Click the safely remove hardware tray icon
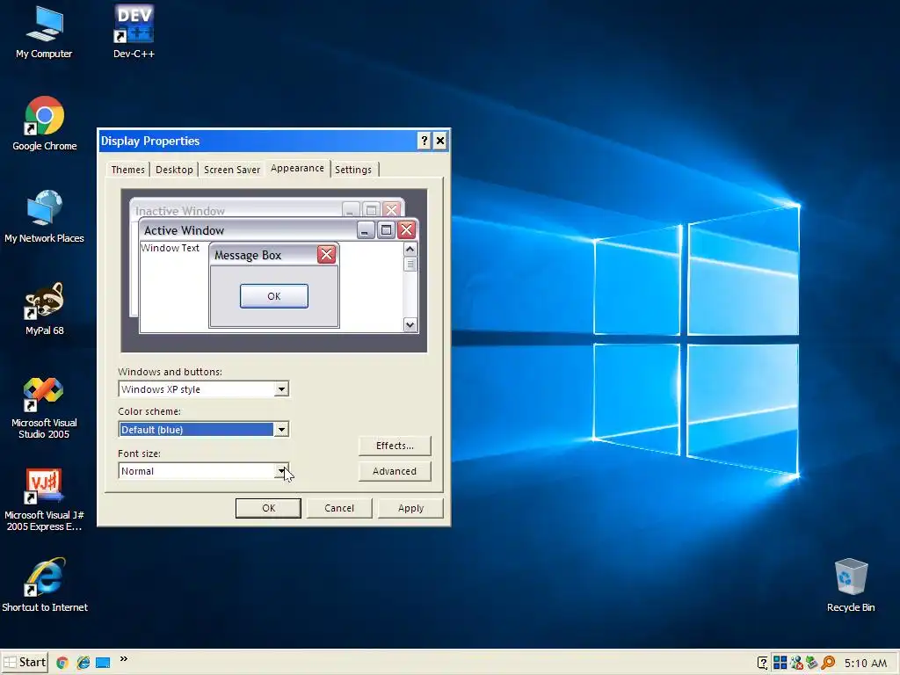Viewport: 900px width, 675px height. tap(811, 663)
